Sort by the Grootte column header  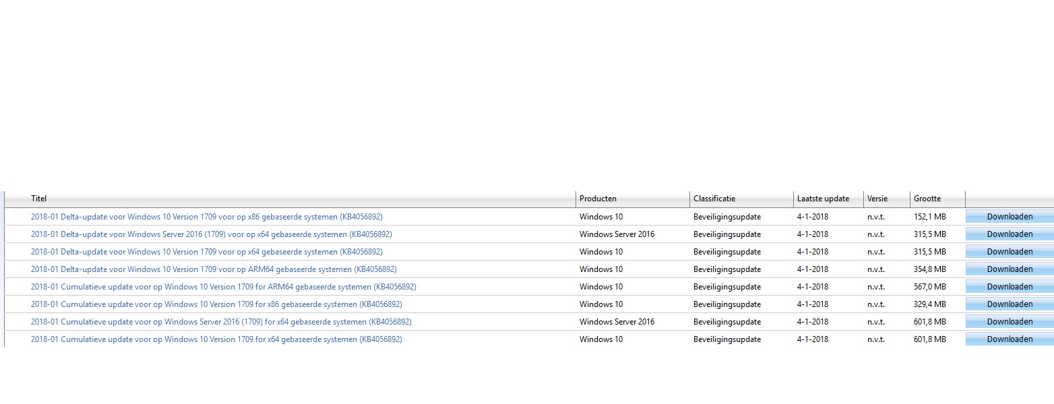927,199
